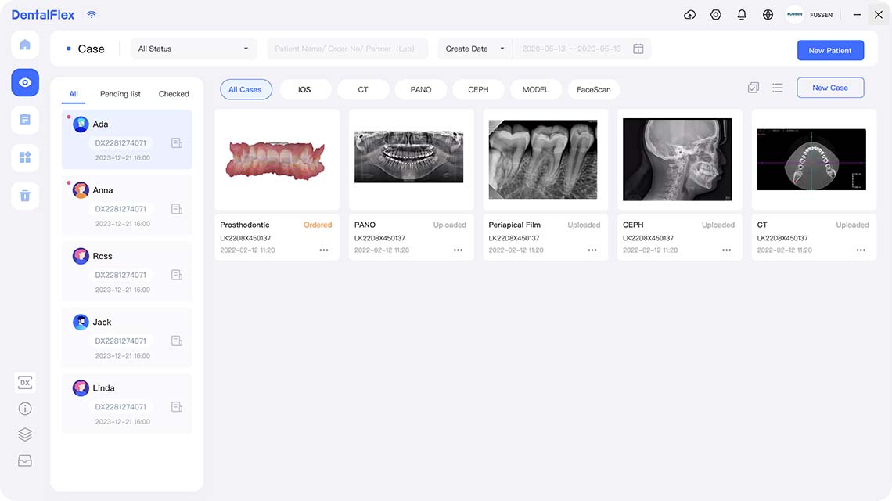Switch to the Pending list tab
The height and width of the screenshot is (501, 892).
click(120, 94)
